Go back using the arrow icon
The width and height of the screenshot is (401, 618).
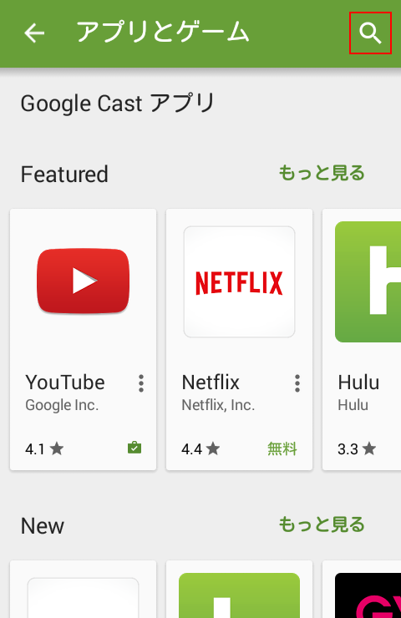(34, 33)
